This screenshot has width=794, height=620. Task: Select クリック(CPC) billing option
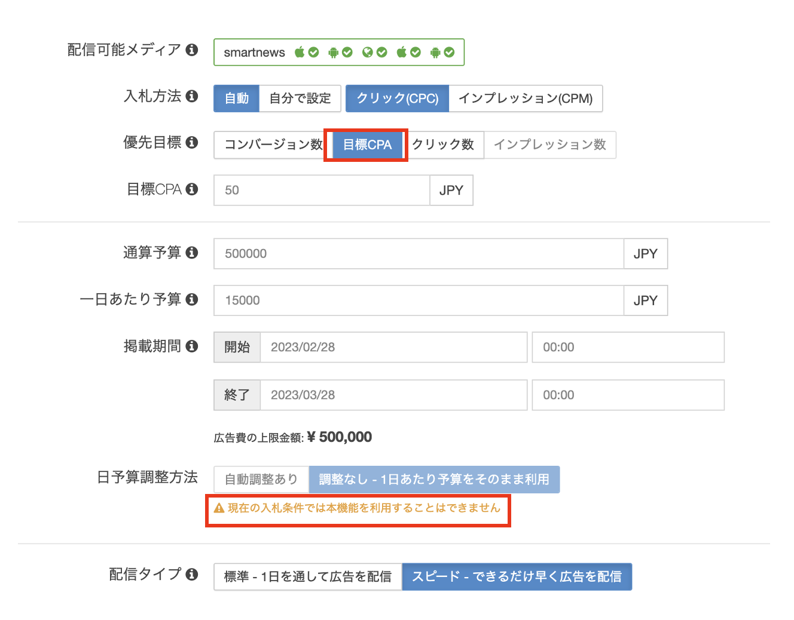pyautogui.click(x=397, y=99)
